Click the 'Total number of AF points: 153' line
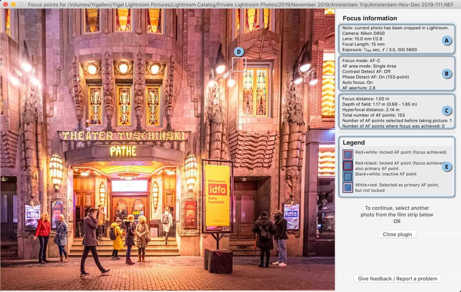 click(x=373, y=115)
